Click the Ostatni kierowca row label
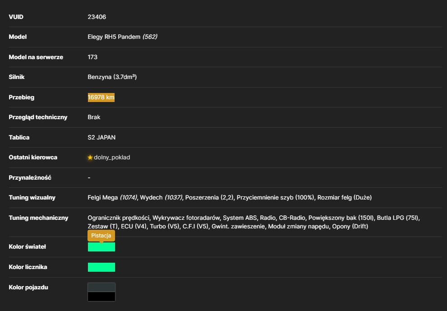Viewport: 447px width, 311px height. 33,158
